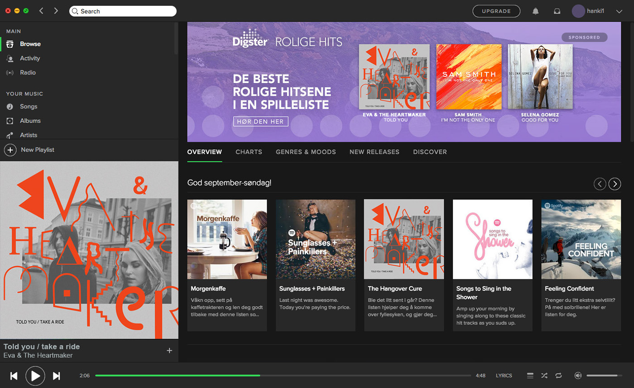Click the New Playlist label

pos(38,150)
